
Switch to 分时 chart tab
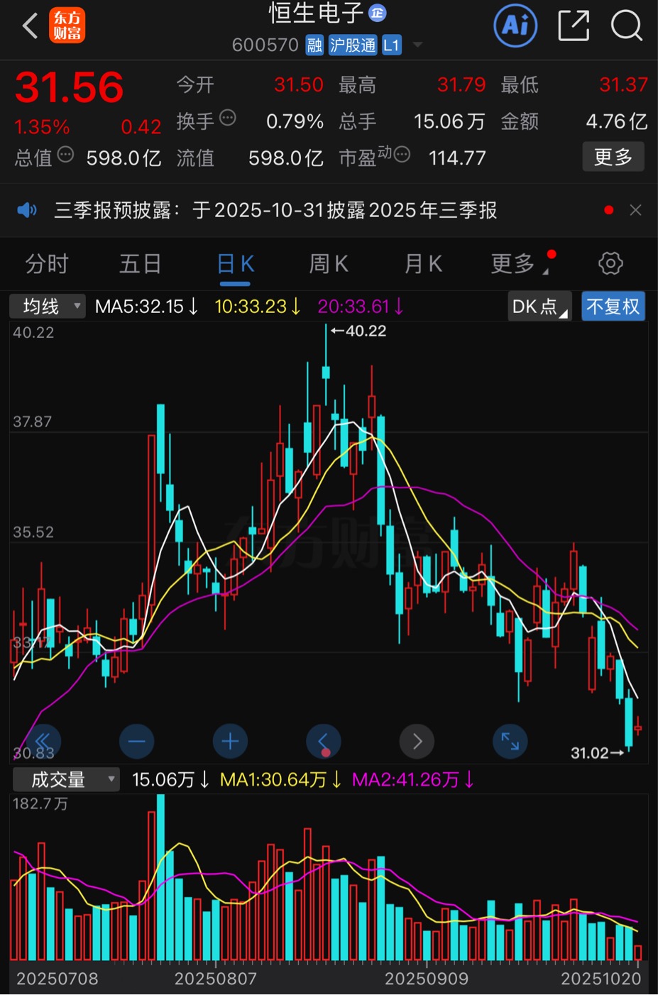point(47,264)
